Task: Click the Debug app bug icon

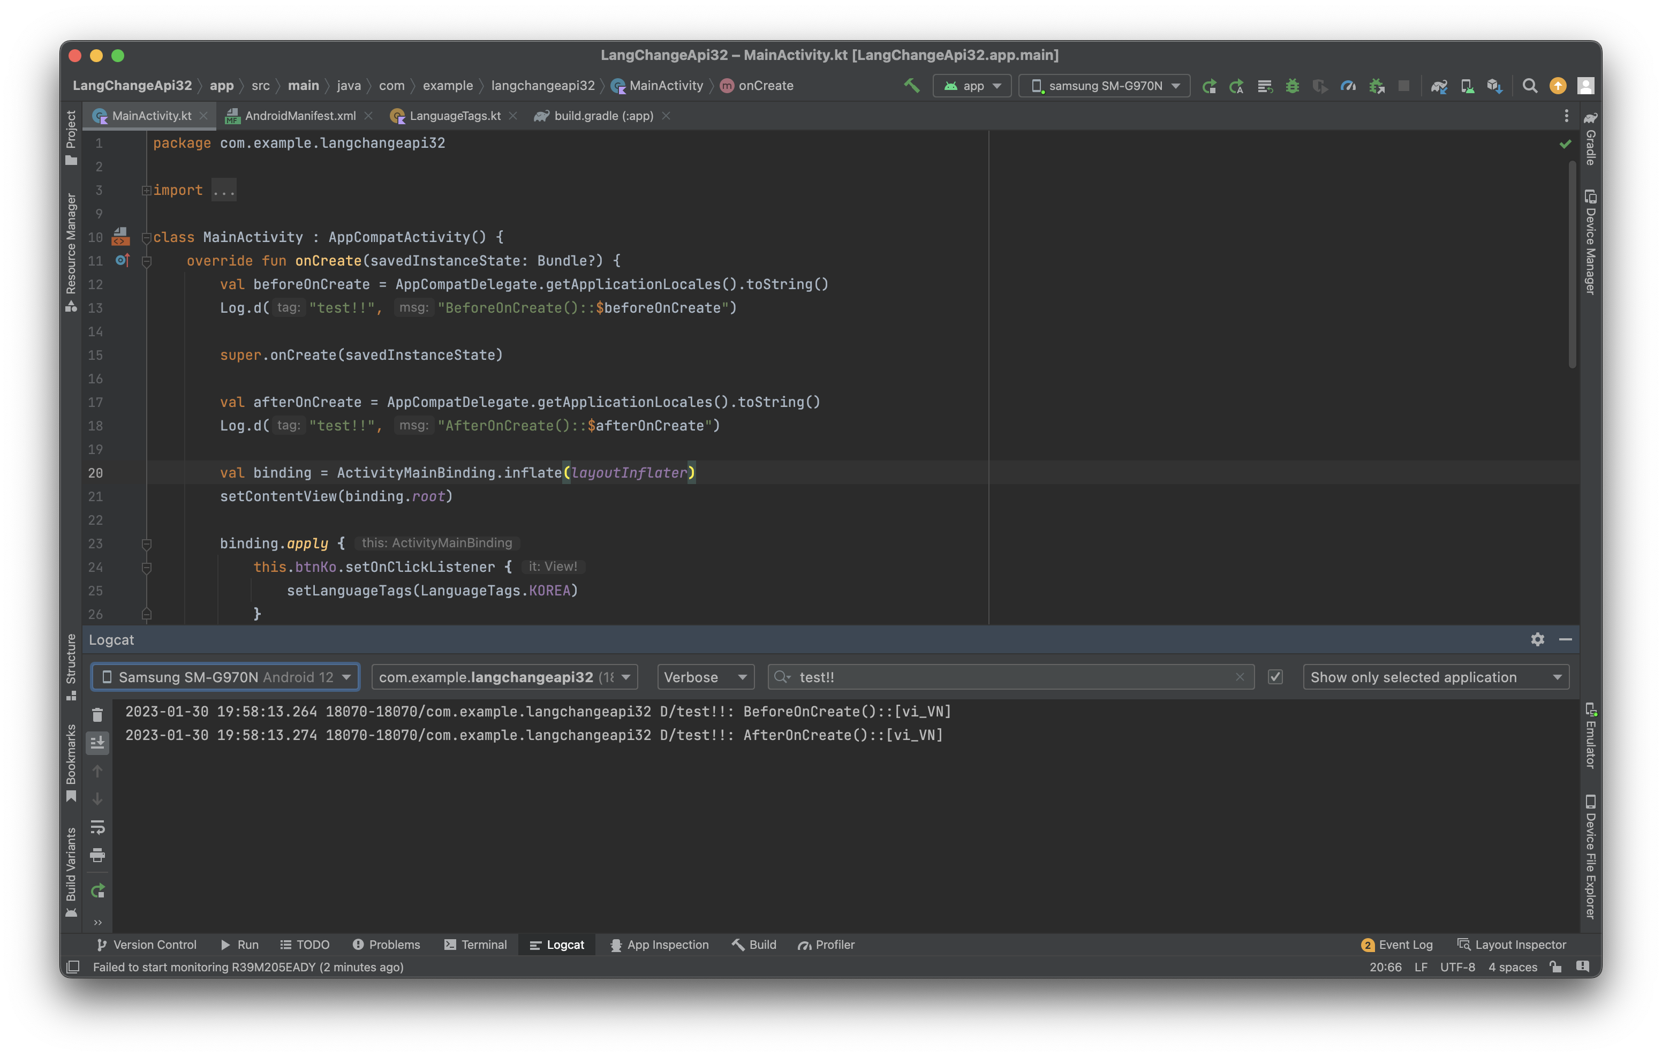Action: [x=1292, y=86]
